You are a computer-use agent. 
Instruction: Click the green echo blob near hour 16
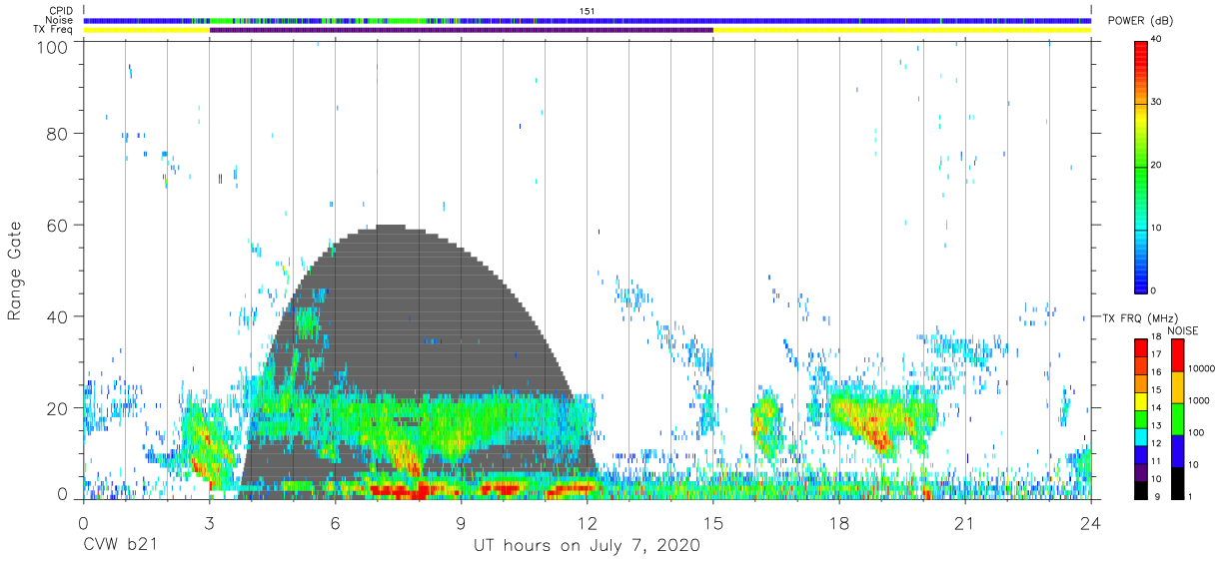766,417
